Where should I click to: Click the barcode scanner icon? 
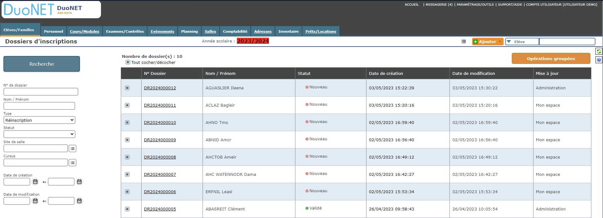tap(463, 42)
